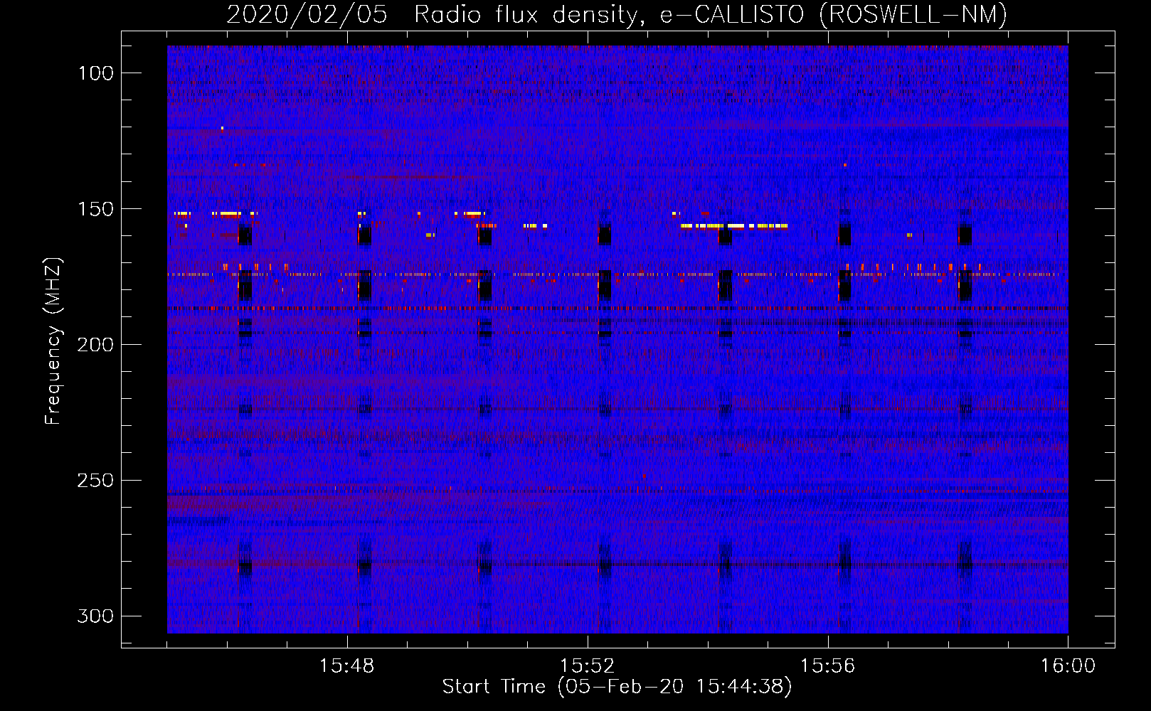This screenshot has width=1151, height=711.
Task: Click the 250 frequency tick label
Action: [x=95, y=481]
